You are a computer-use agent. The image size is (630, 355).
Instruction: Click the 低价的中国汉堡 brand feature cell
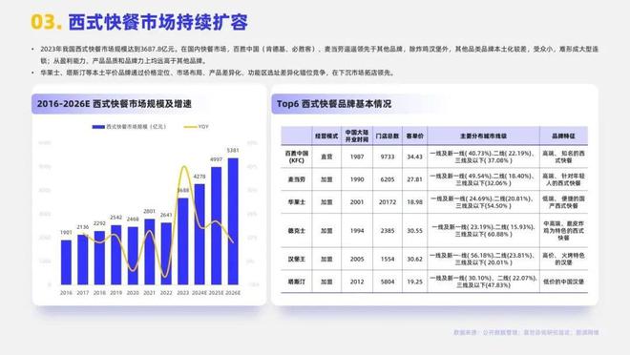point(563,282)
